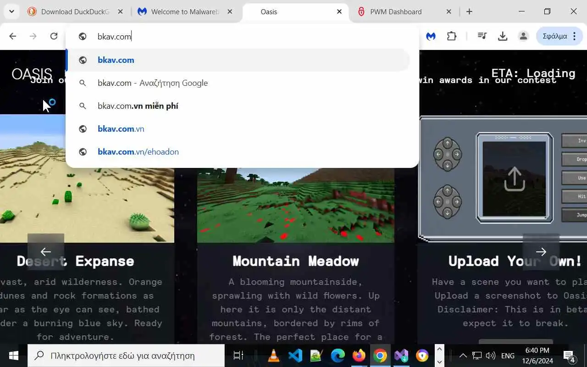Click the next carousel arrow
The width and height of the screenshot is (587, 367).
541,252
